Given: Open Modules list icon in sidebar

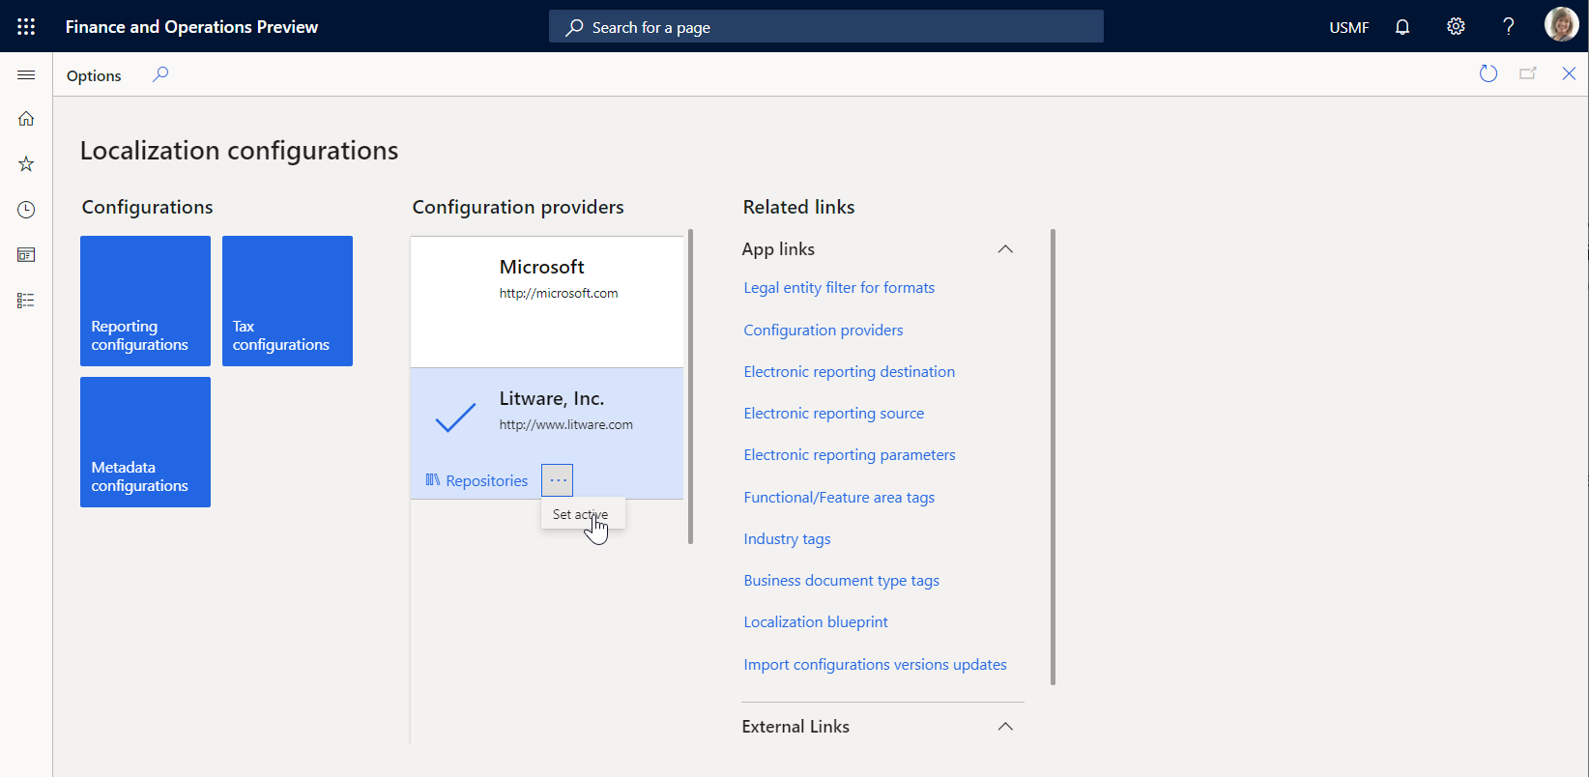Looking at the screenshot, I should 26,301.
